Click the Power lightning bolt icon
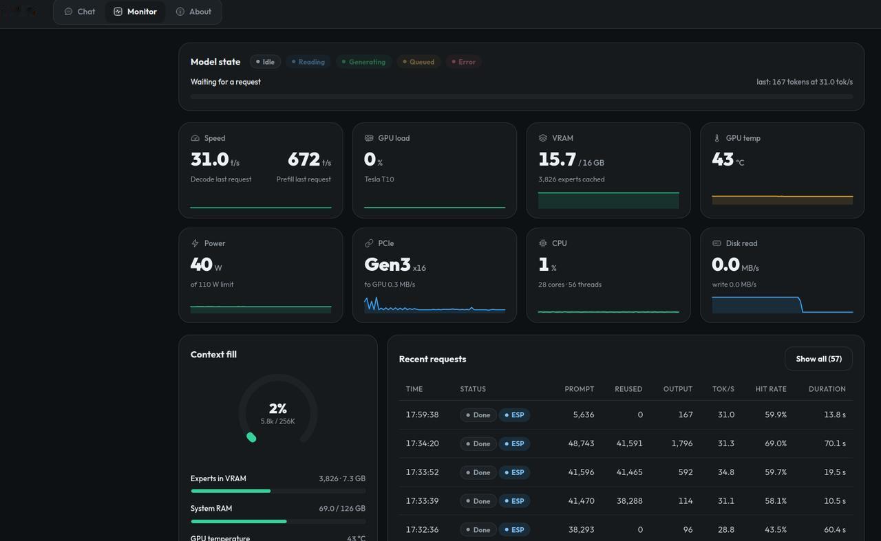The image size is (881, 541). [x=195, y=243]
